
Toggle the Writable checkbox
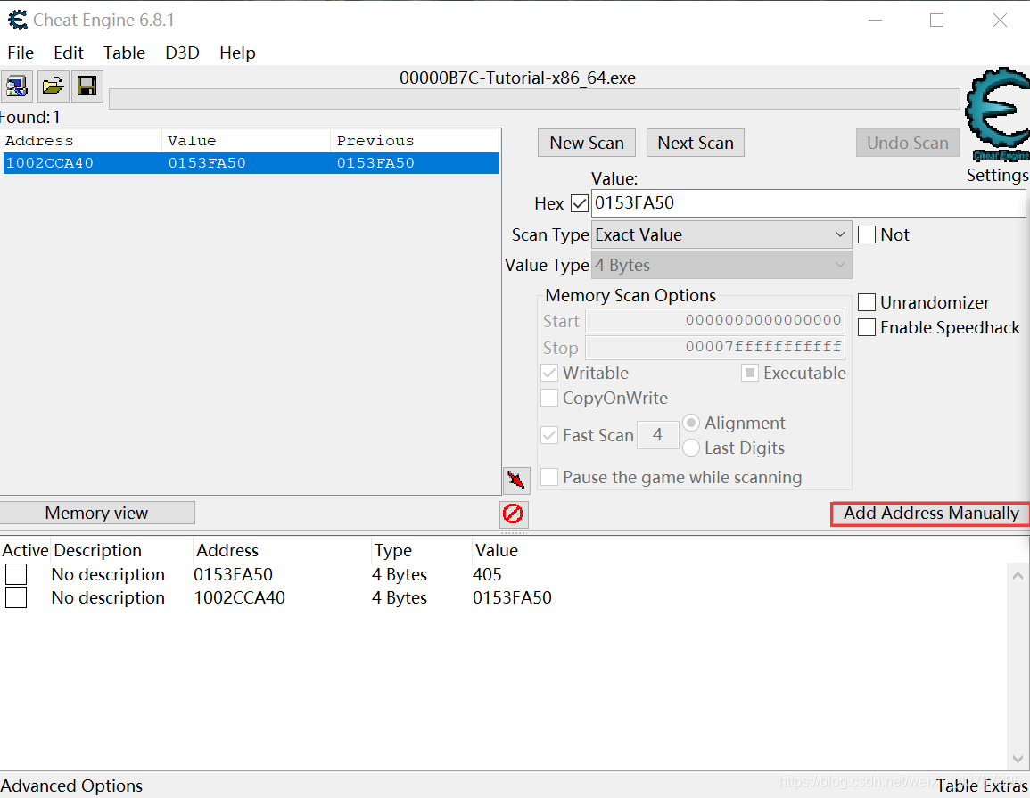[549, 373]
